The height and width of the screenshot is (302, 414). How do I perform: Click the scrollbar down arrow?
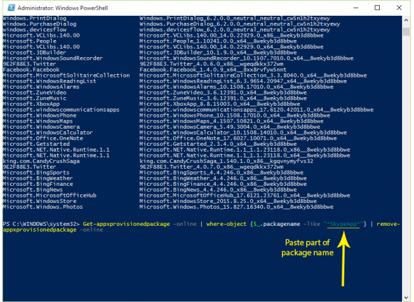coord(406,296)
